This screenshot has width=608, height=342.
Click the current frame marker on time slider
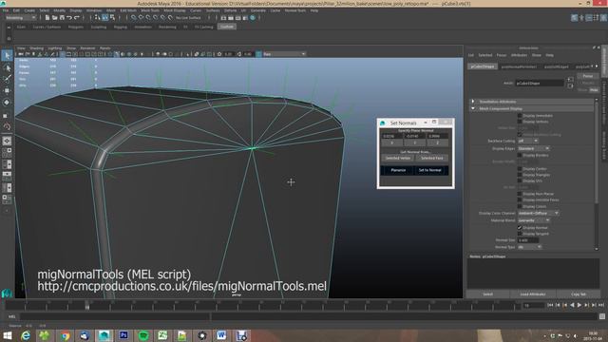(x=86, y=306)
